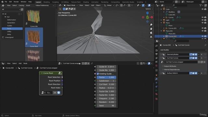The height and width of the screenshot is (117, 208).
Task: Duplicate the wrapper node group in modifier
Action: click(x=201, y=62)
